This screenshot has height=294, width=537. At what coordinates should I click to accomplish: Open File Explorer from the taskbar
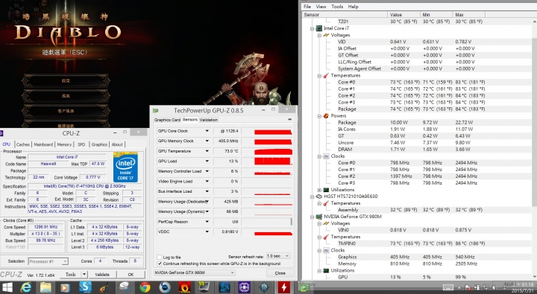(x=45, y=287)
